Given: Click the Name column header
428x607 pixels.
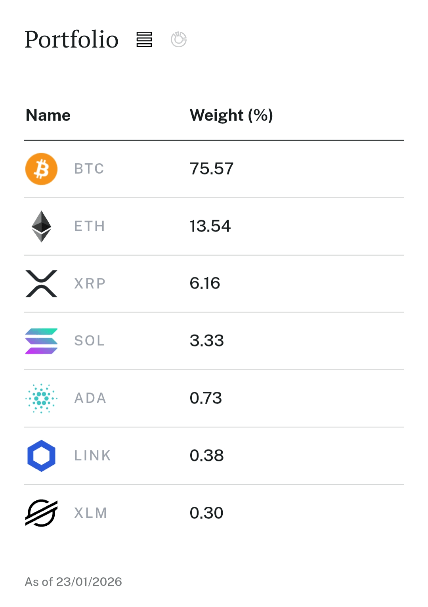Looking at the screenshot, I should [48, 115].
